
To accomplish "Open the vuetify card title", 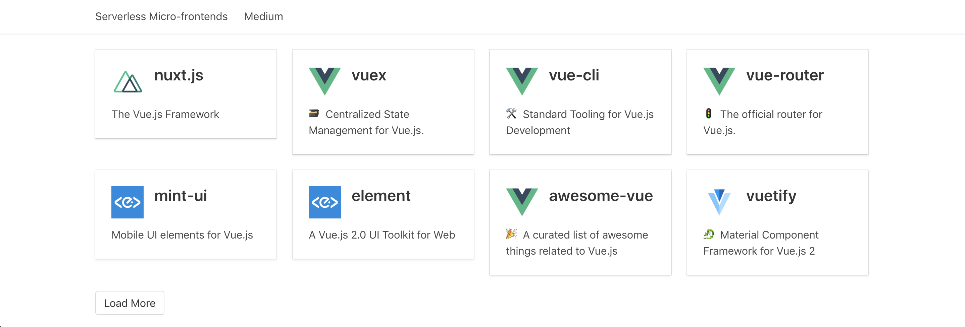I will point(771,196).
